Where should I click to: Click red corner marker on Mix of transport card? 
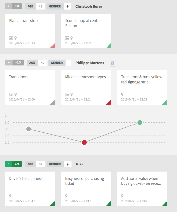[x=109, y=102]
